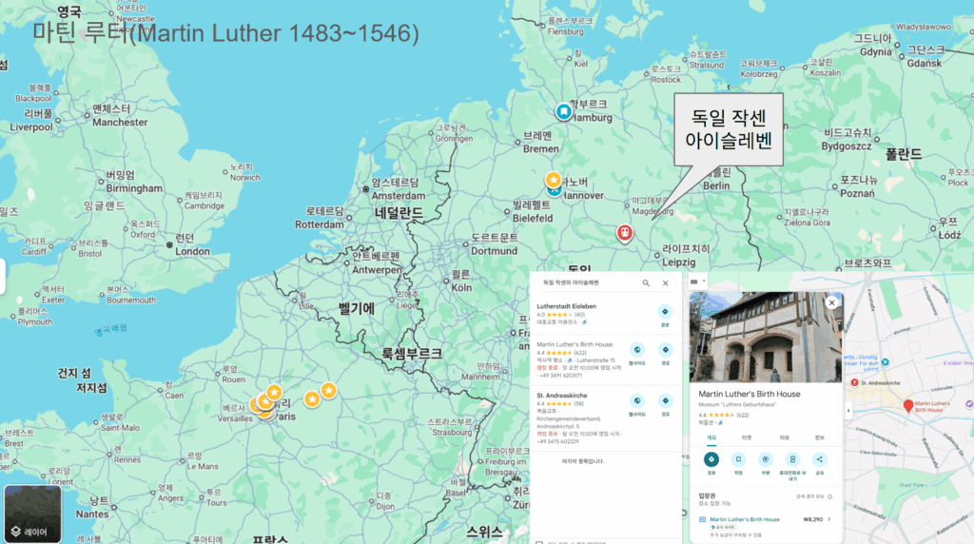Viewport: 974px width, 544px height.
Task: Click the Martin Luther's Birth House ticket link
Action: point(745,519)
